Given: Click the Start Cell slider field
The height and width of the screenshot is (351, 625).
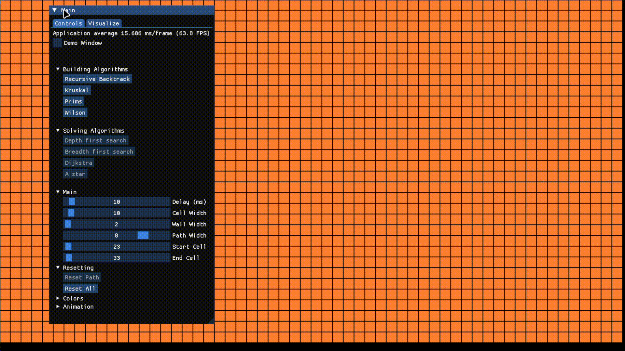Looking at the screenshot, I should click(x=117, y=247).
